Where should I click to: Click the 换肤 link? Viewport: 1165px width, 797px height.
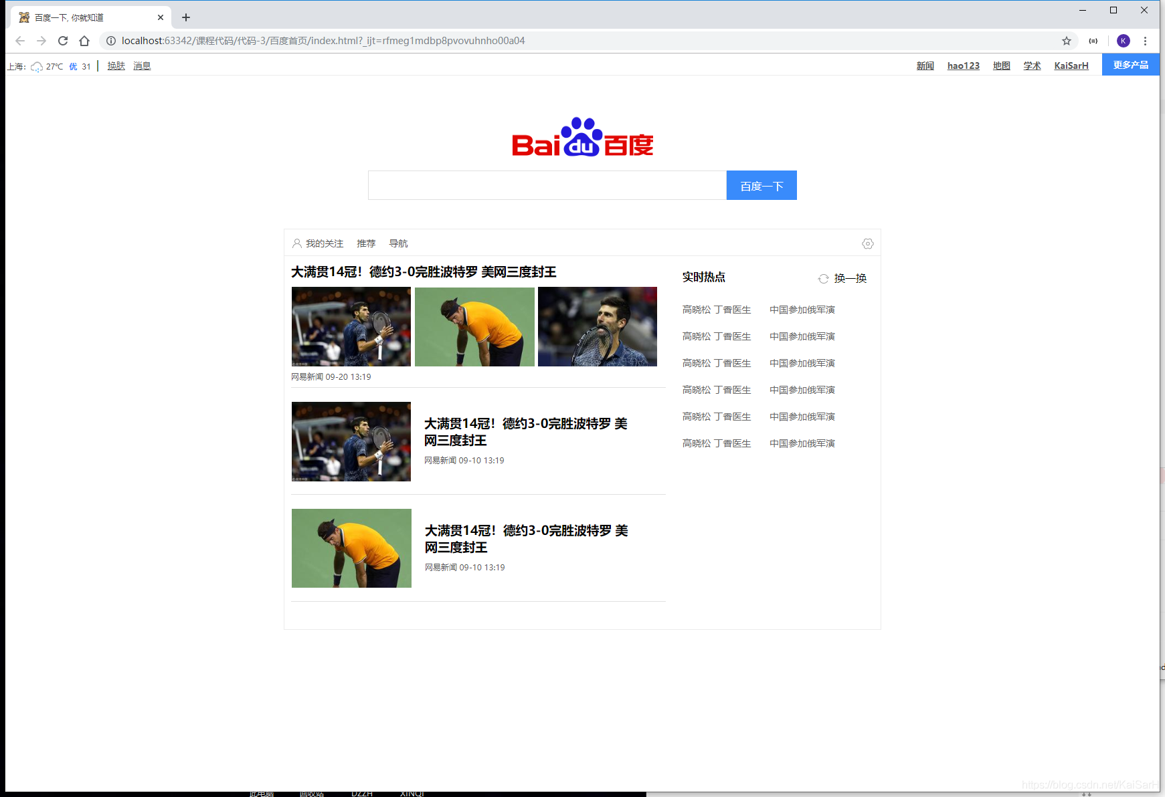click(116, 66)
